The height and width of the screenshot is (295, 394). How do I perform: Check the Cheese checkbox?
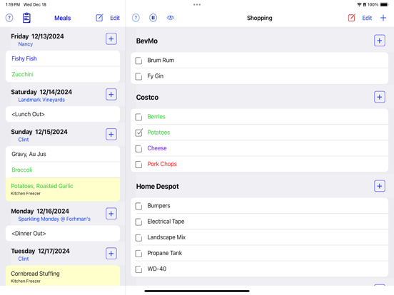click(x=138, y=149)
